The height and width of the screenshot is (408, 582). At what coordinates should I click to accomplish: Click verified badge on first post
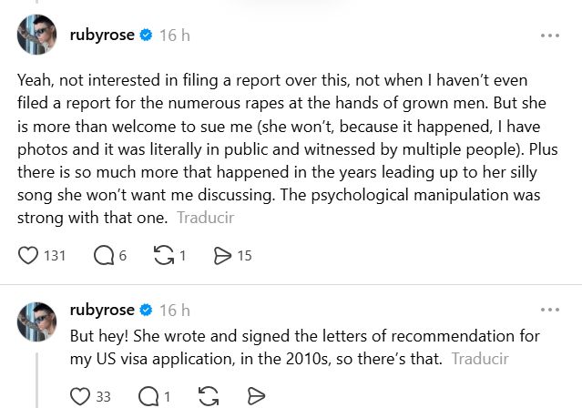[145, 36]
